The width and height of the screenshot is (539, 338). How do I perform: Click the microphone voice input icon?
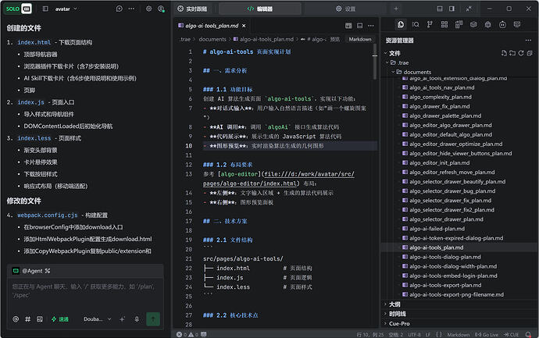[x=137, y=319]
